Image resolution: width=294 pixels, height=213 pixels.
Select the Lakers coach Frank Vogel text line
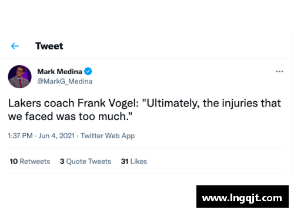(x=145, y=104)
